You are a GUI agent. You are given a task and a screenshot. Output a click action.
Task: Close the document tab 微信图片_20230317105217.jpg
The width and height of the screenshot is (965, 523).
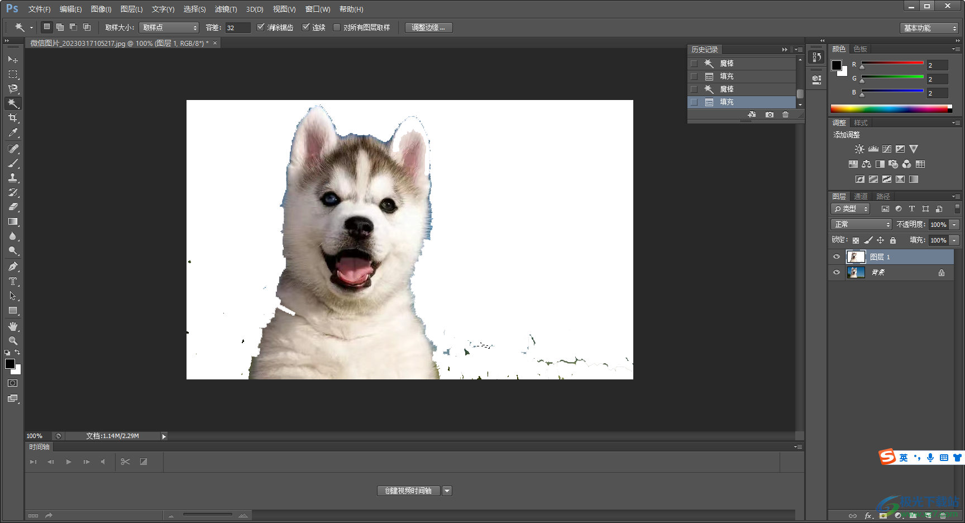[x=215, y=43]
